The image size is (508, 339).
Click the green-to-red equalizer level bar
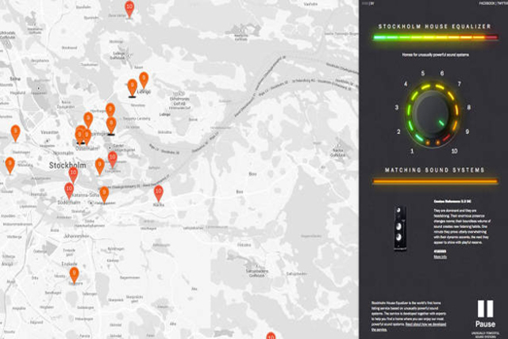436,38
